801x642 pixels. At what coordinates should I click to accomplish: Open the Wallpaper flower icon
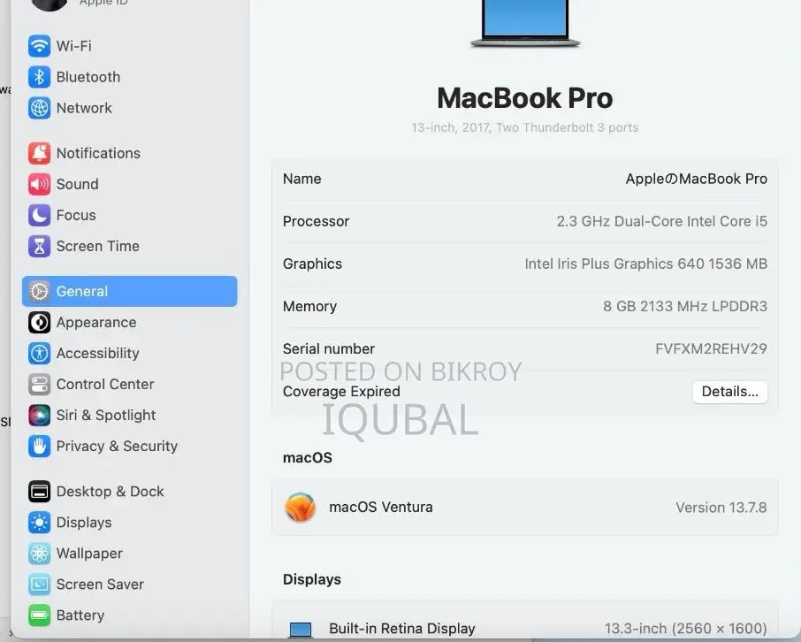coord(39,554)
